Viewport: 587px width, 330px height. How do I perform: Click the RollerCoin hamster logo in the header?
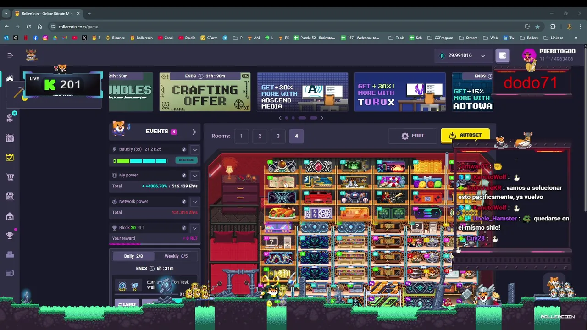point(31,55)
